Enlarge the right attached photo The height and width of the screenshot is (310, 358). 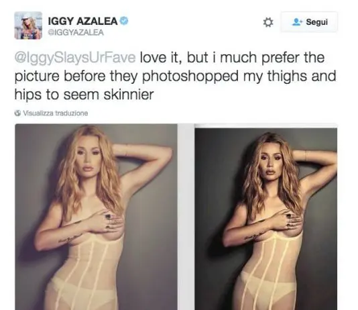coord(266,219)
